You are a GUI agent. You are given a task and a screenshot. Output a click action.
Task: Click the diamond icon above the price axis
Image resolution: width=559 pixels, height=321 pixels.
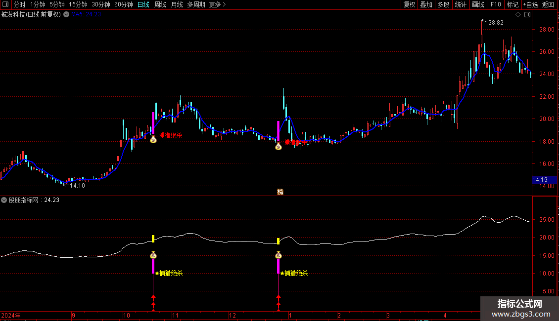point(518,15)
